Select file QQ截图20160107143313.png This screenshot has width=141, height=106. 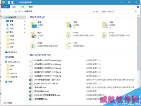[48, 68]
